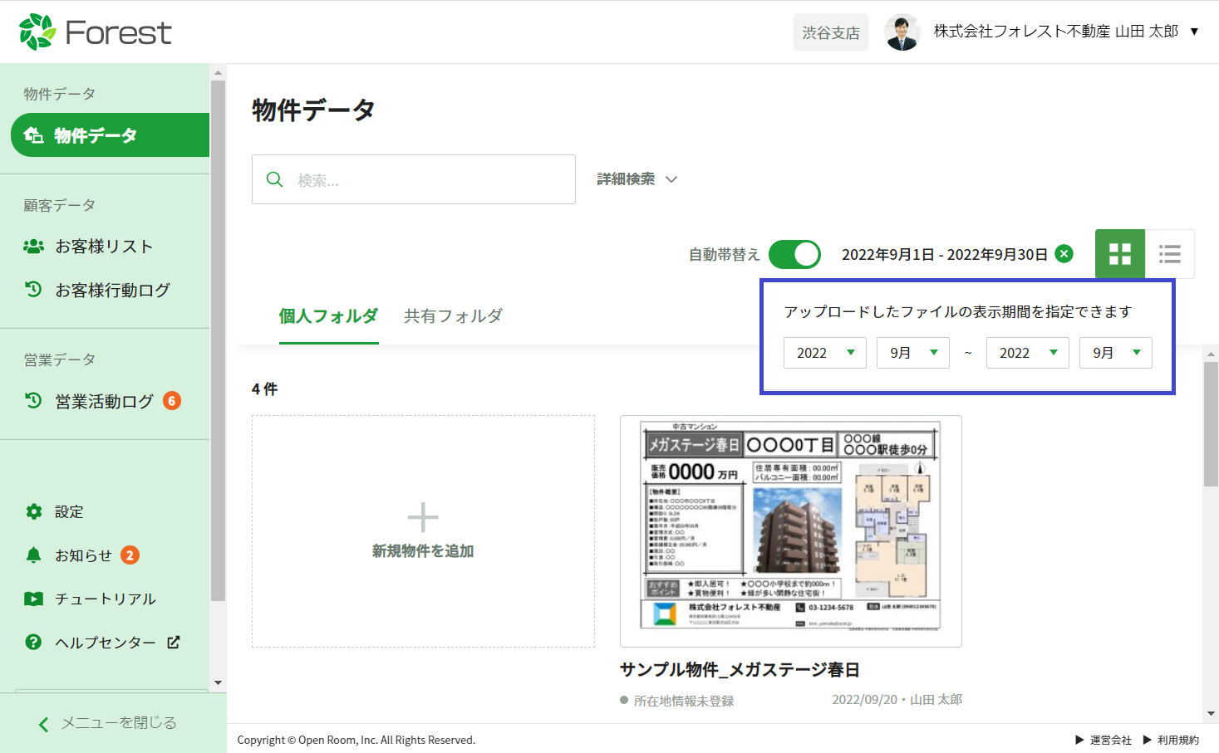Collapse sidebar with メニューを閉じる
The width and height of the screenshot is (1219, 753).
108,723
